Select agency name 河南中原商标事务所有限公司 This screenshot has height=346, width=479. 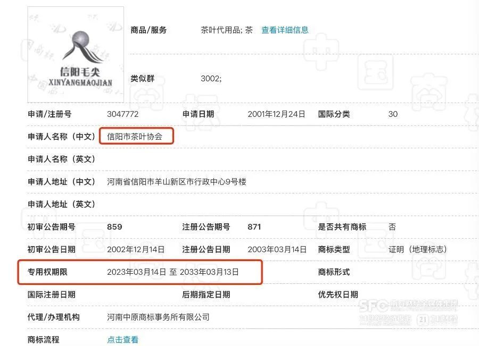click(158, 317)
